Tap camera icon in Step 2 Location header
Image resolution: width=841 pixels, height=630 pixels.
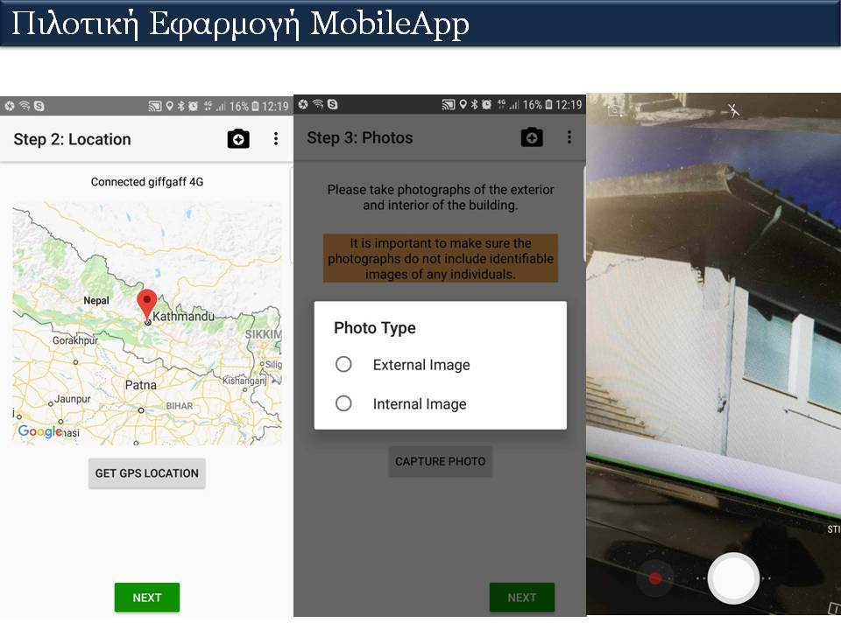[x=238, y=139]
